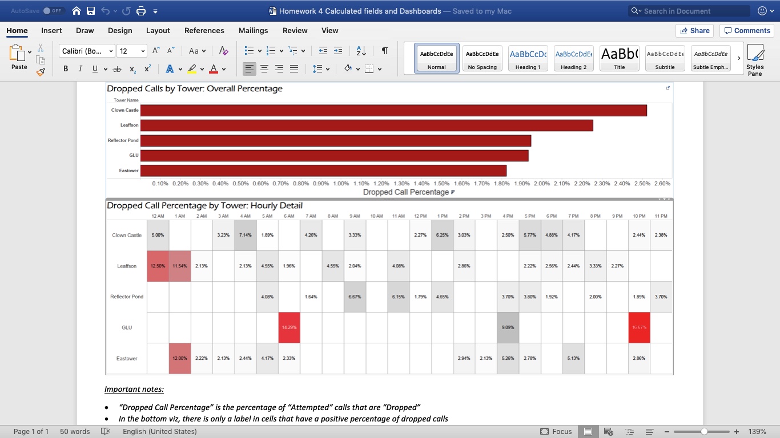Open the Comments pane
Image resolution: width=780 pixels, height=438 pixels.
[x=747, y=30]
